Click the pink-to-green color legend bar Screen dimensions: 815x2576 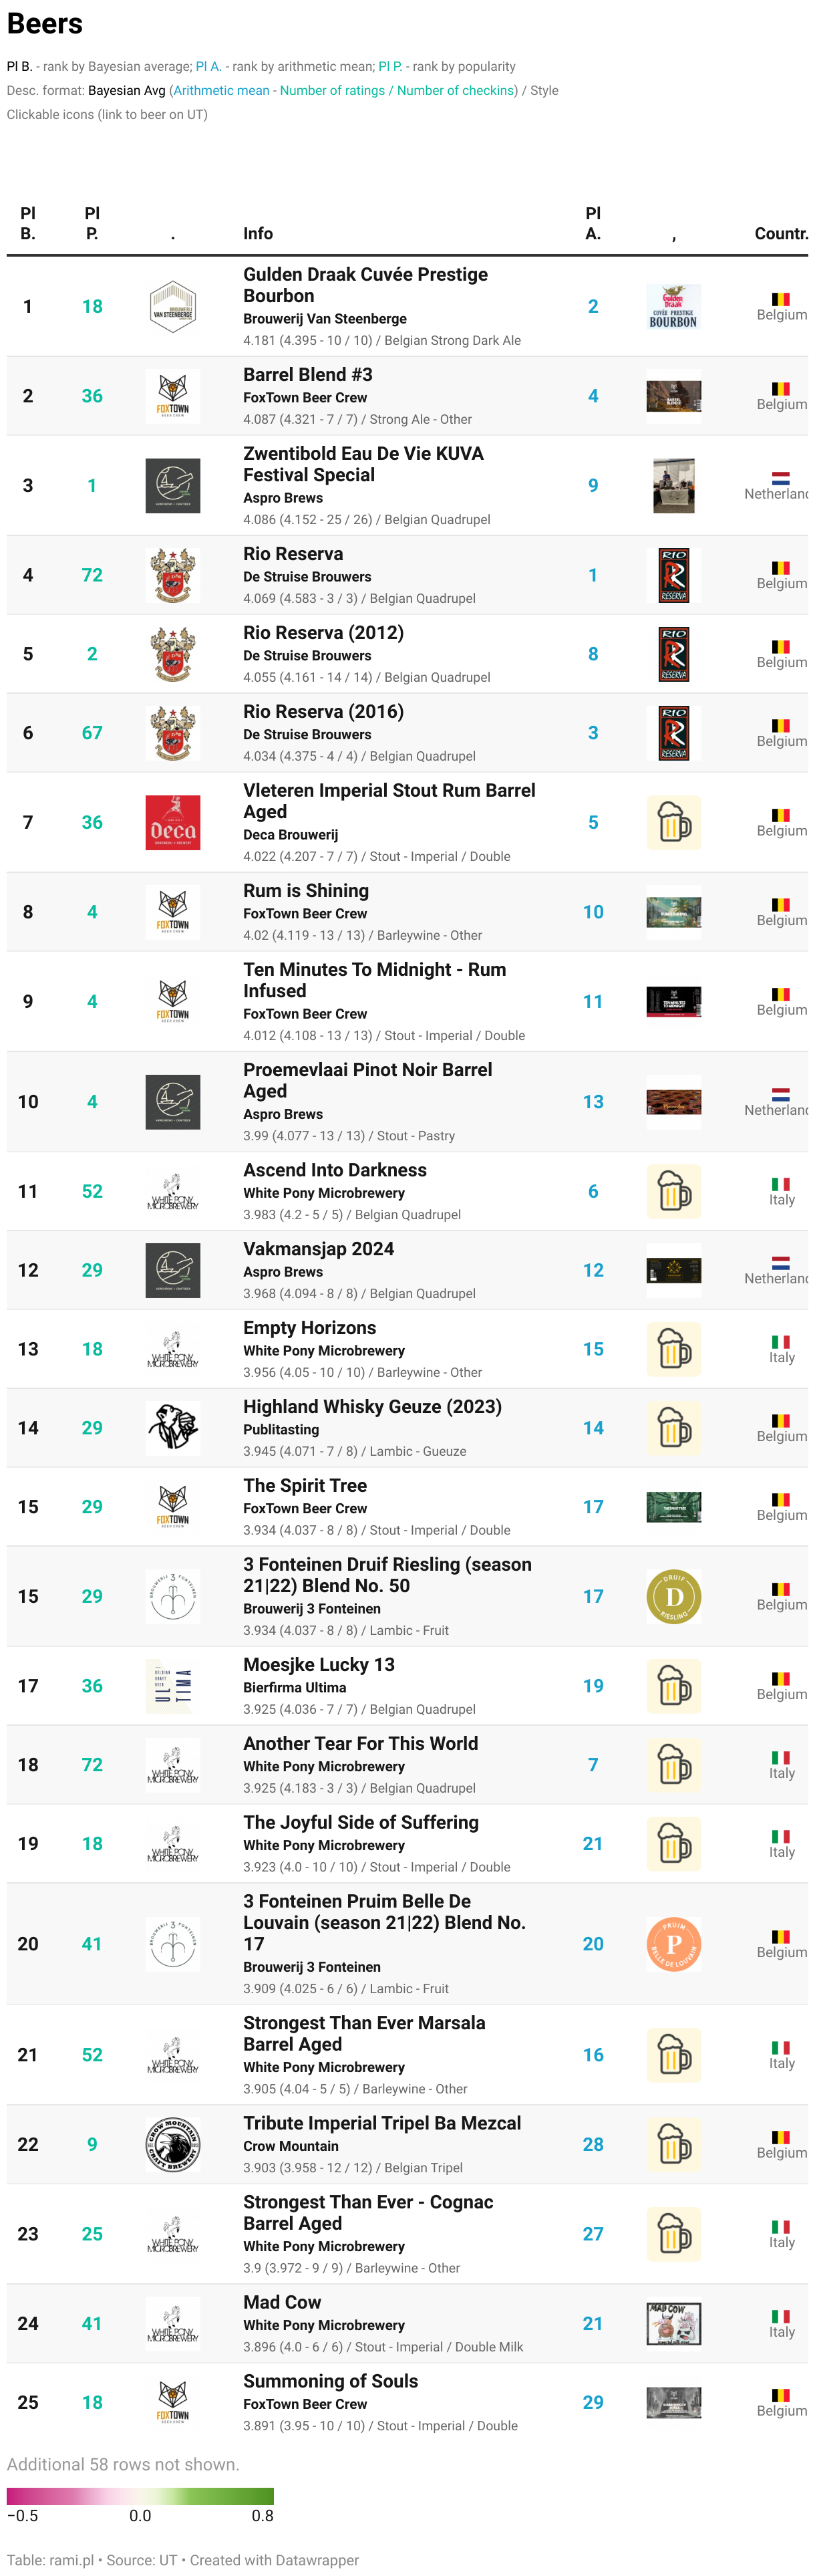[x=140, y=2496]
